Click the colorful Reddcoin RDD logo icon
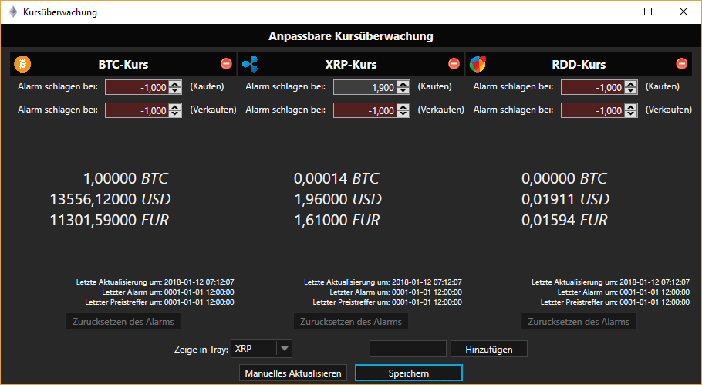This screenshot has width=702, height=385. pos(478,65)
